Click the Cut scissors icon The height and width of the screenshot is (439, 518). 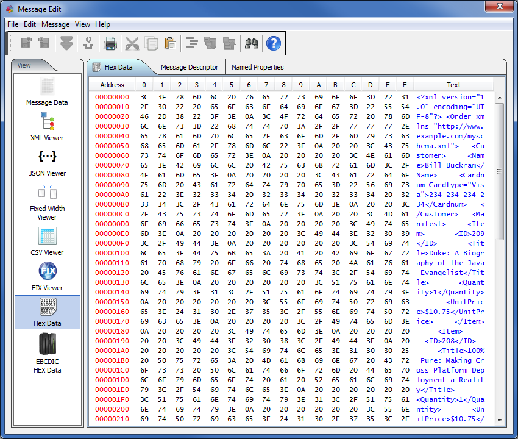coord(132,43)
